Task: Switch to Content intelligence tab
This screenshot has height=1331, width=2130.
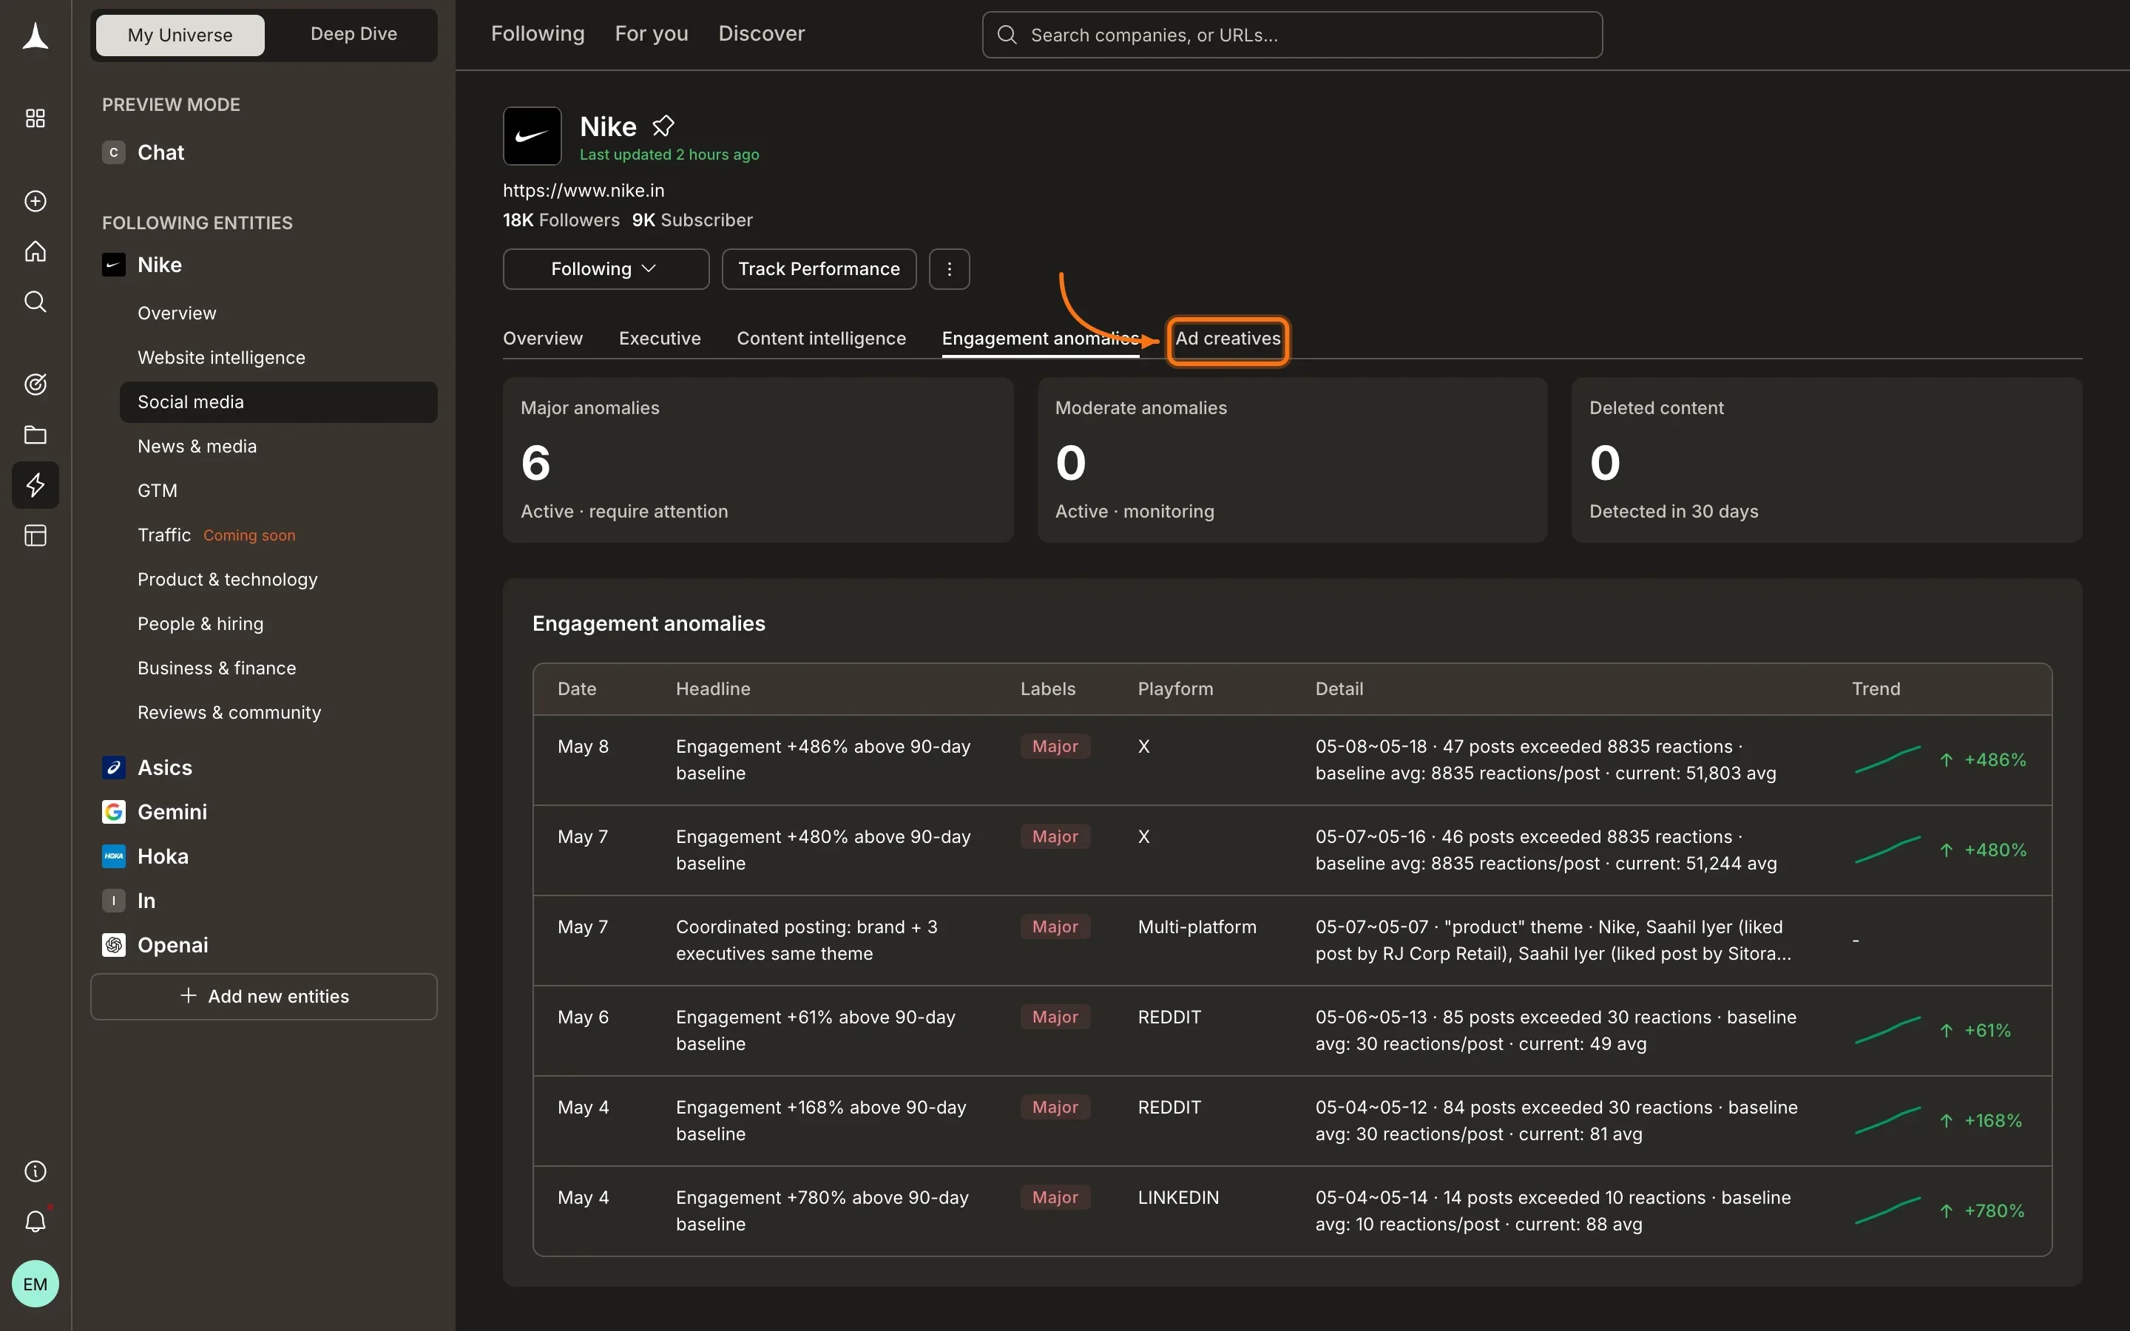Action: [821, 339]
